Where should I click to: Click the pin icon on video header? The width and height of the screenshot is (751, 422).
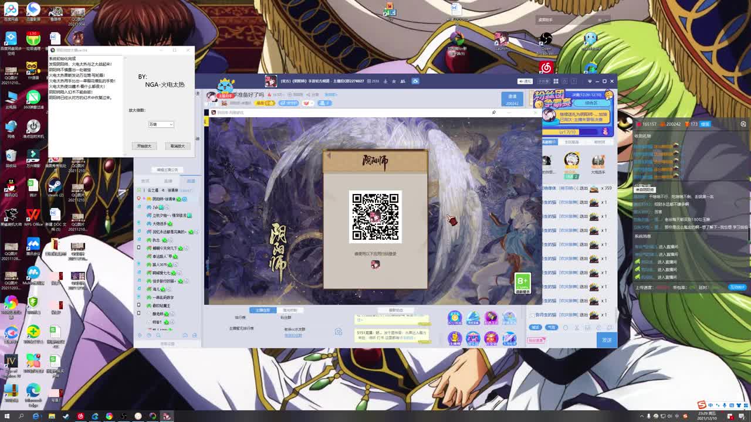494,113
